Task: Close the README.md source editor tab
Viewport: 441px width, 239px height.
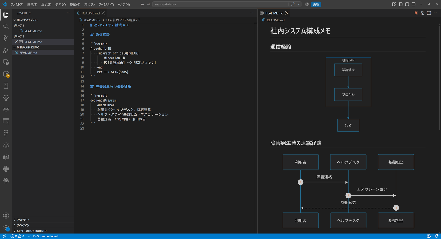Action: pyautogui.click(x=103, y=13)
